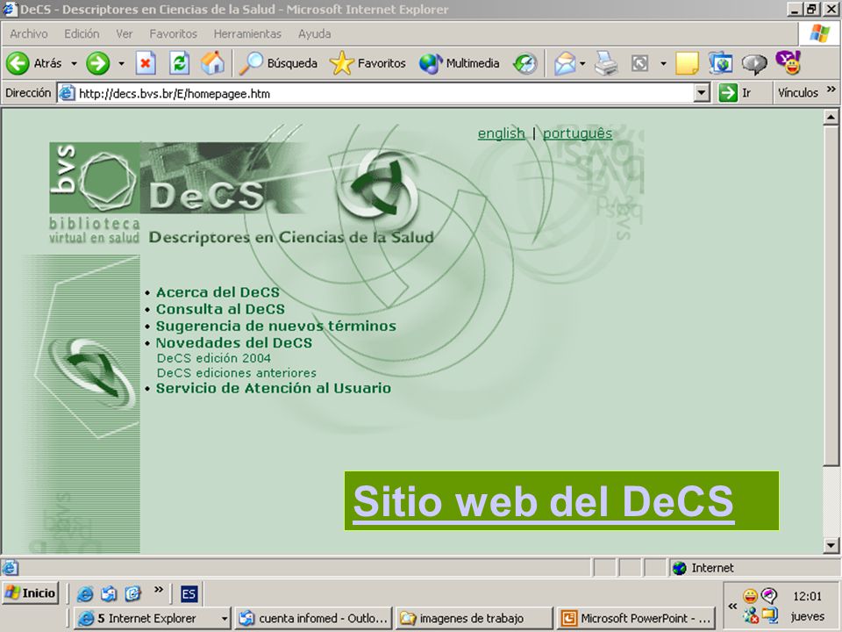Click the gray resize box toolbar icon
This screenshot has width=842, height=632.
639,63
